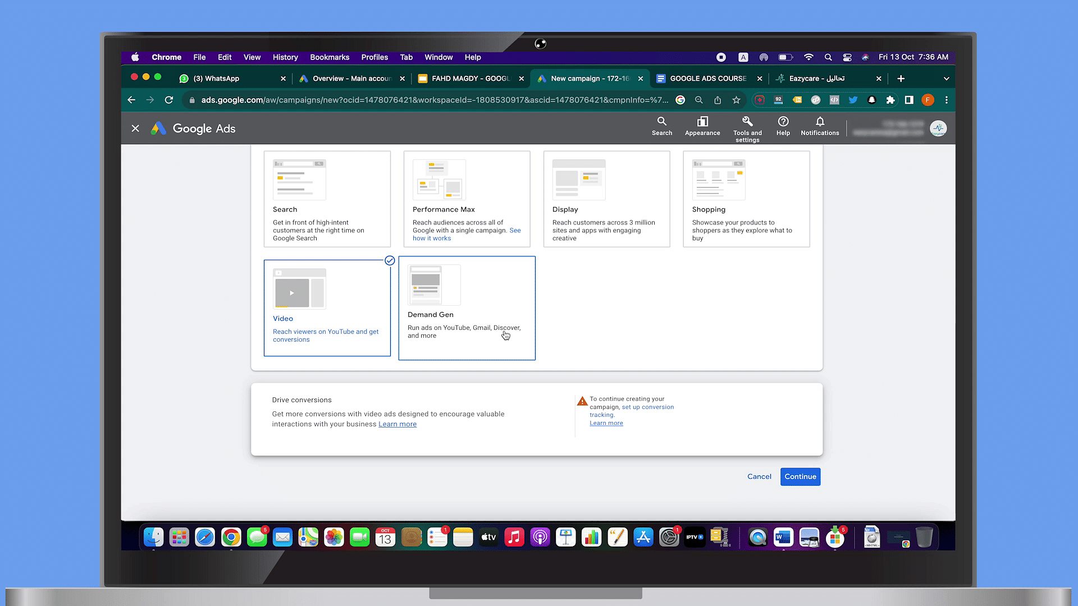Click the zoom magnifier icon in address bar
The width and height of the screenshot is (1078, 606).
pos(699,100)
